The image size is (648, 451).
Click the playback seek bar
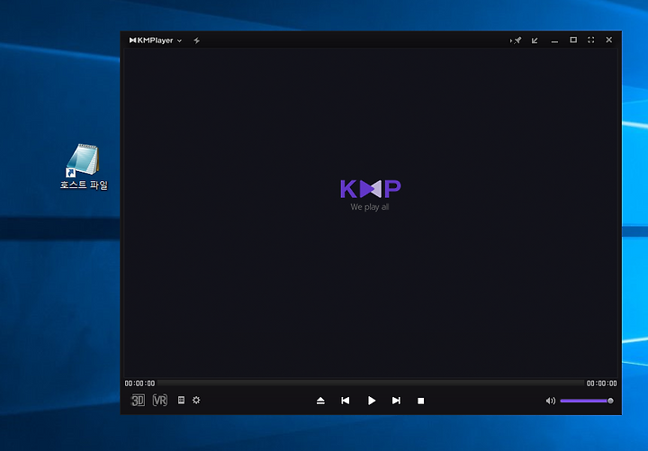371,383
